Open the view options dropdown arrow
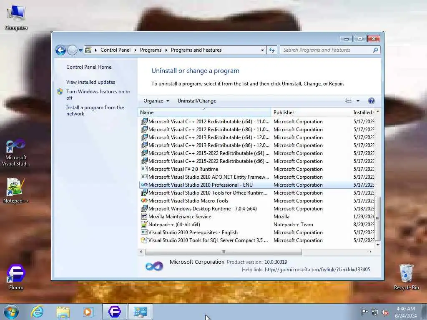427x320 pixels. click(358, 101)
